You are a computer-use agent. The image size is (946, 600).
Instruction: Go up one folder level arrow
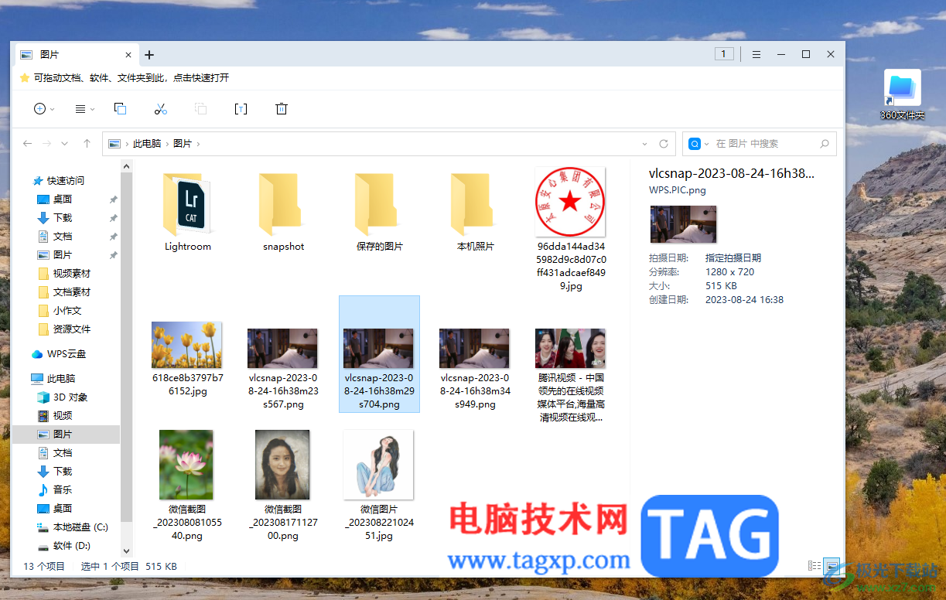click(x=87, y=144)
